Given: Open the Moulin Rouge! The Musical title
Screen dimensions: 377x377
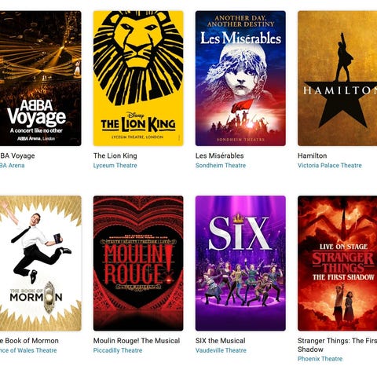Looking at the screenshot, I should [137, 341].
